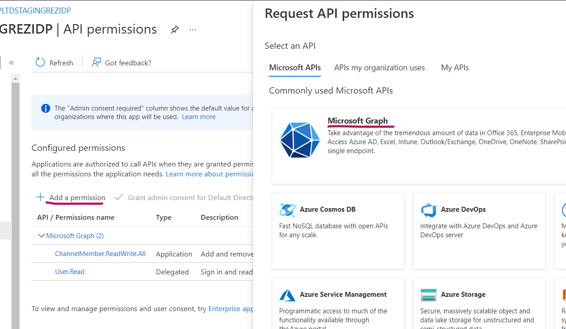The height and width of the screenshot is (329, 566).
Task: Open ChannelMember.ReadWrite.All permission
Action: 100,254
